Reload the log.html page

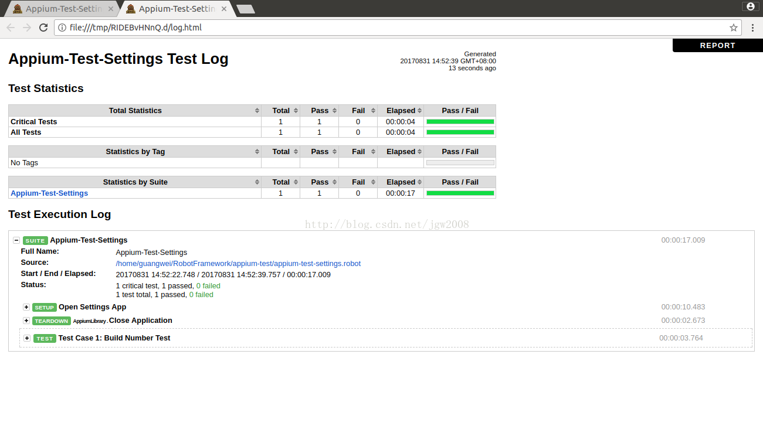coord(43,28)
